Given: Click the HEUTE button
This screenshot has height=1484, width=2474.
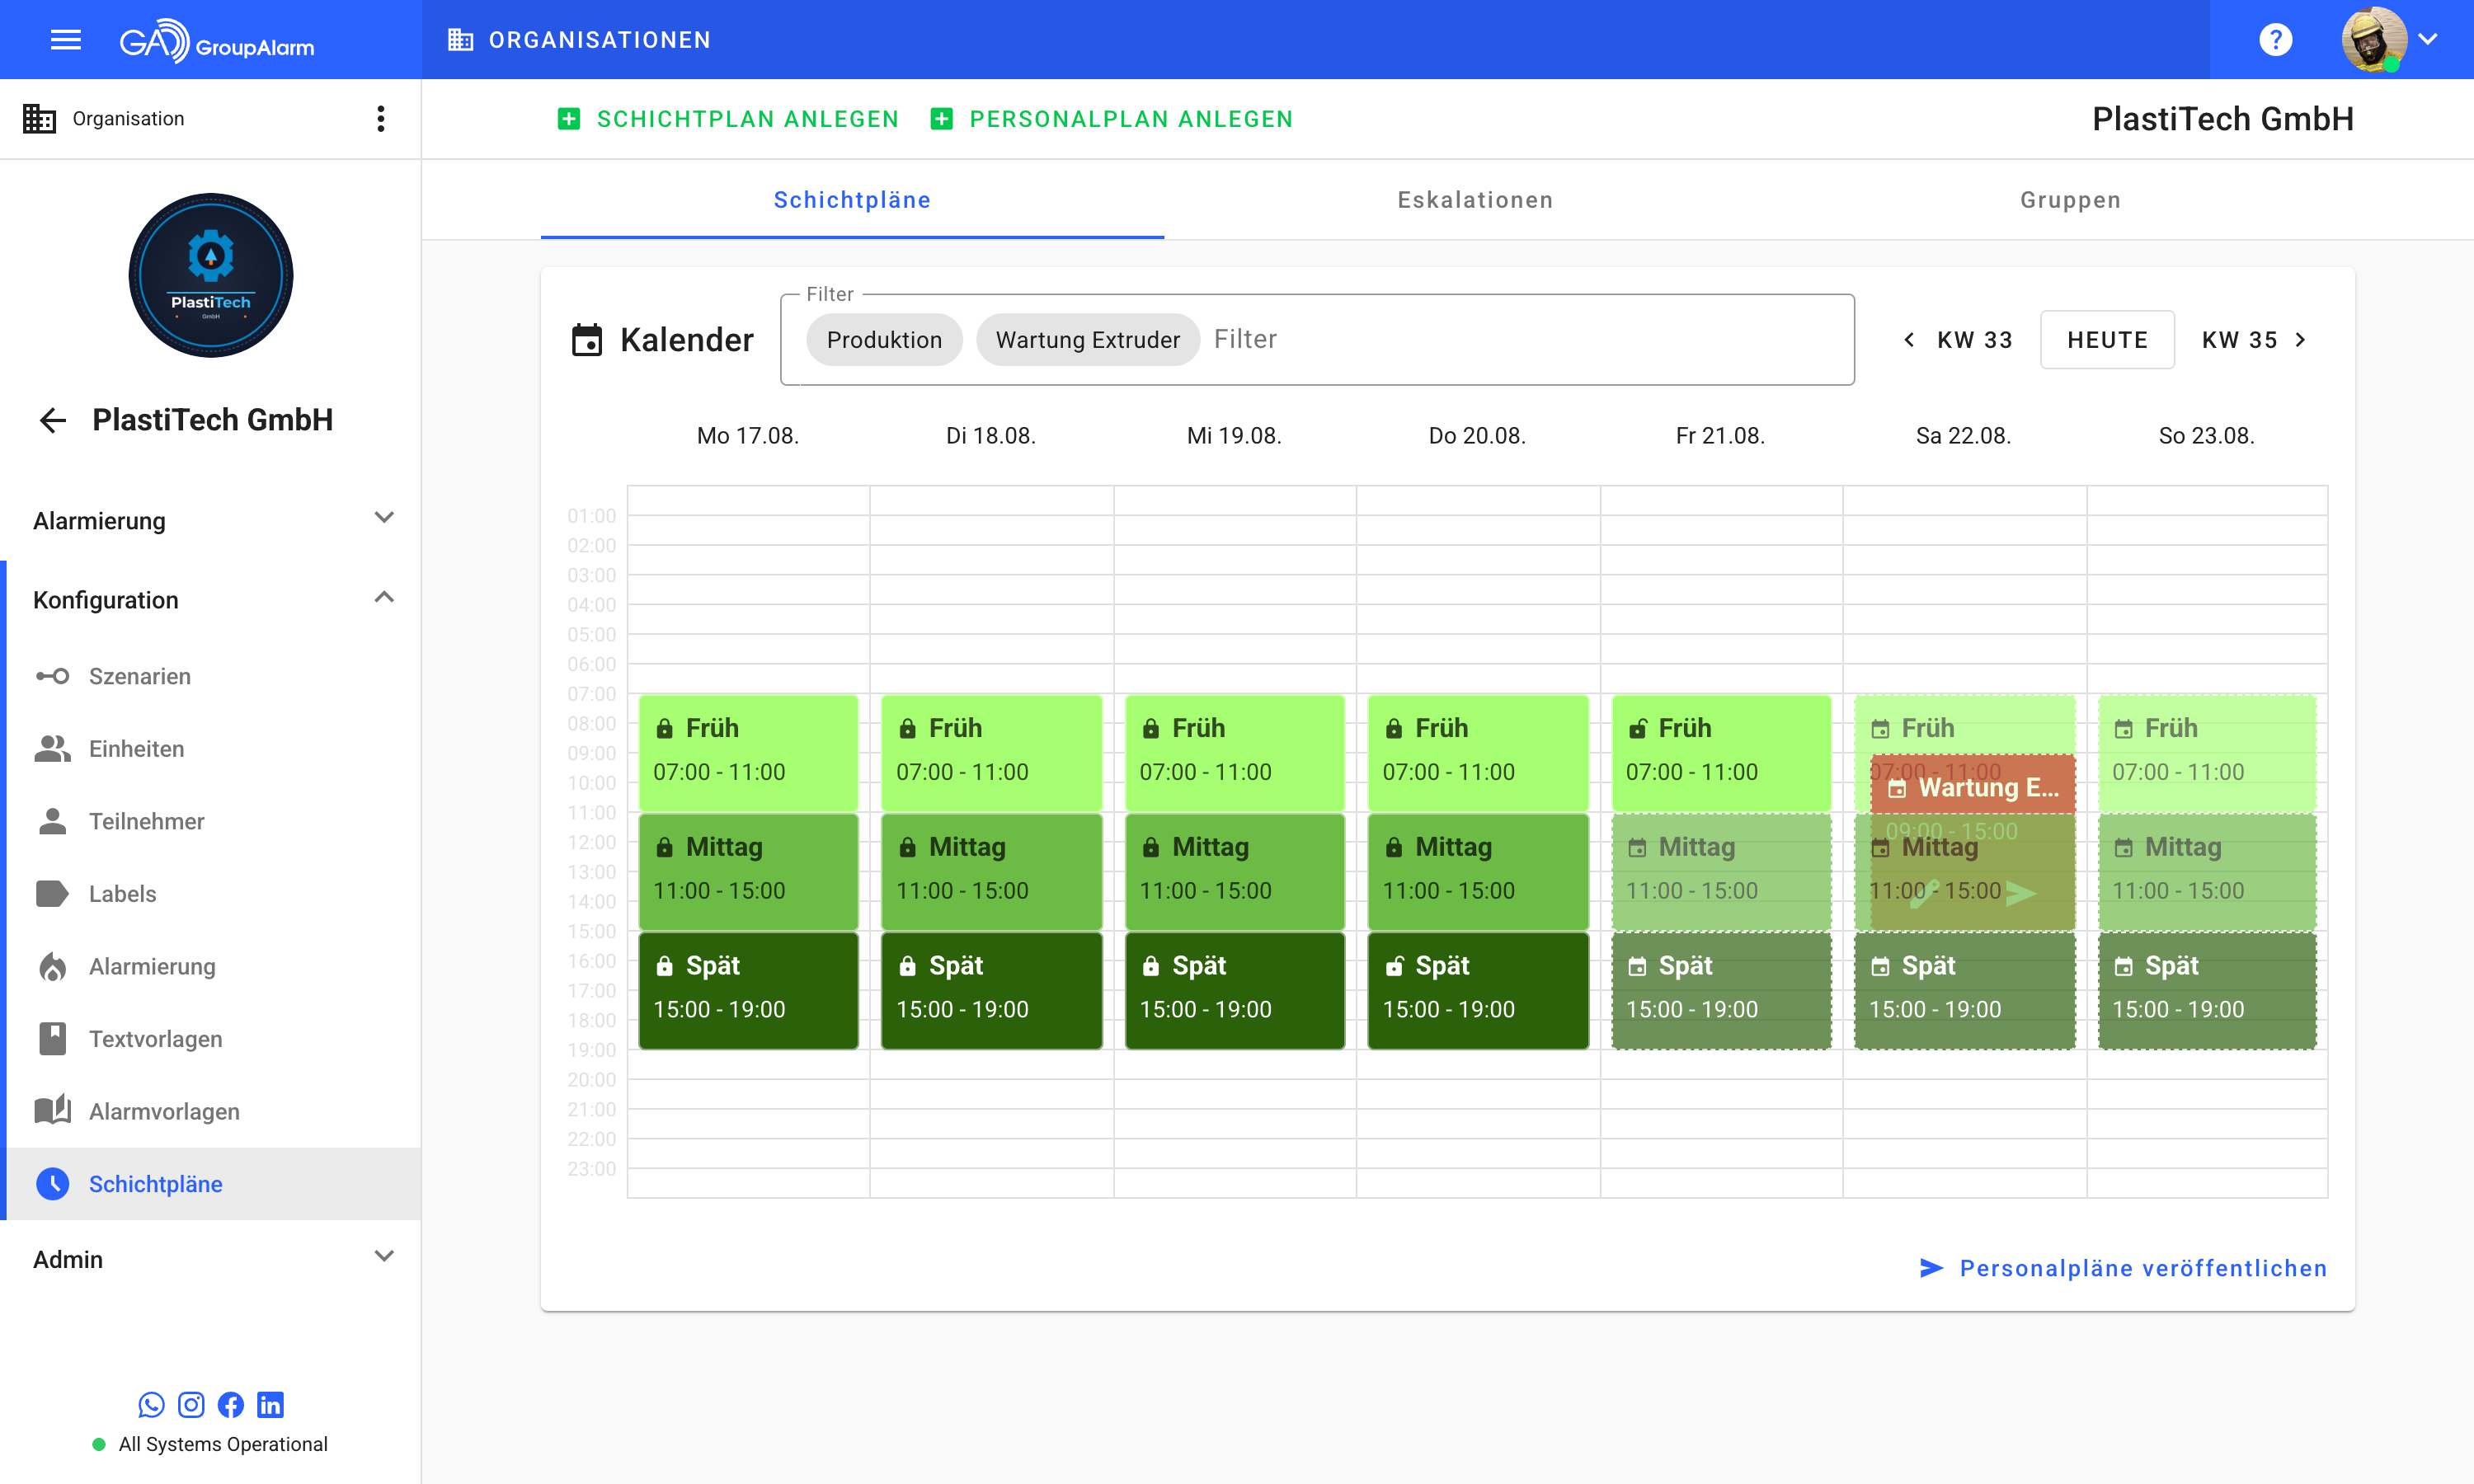Looking at the screenshot, I should (2107, 340).
